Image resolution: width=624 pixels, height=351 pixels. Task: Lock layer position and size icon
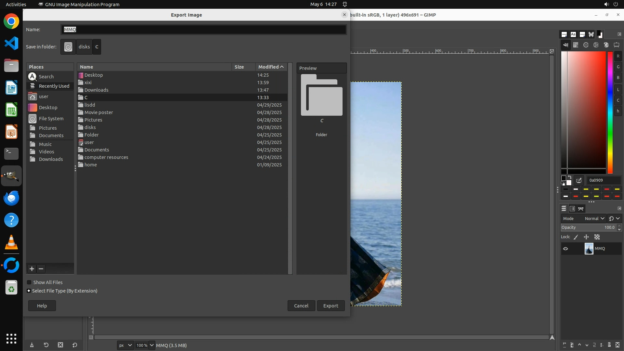(586, 237)
